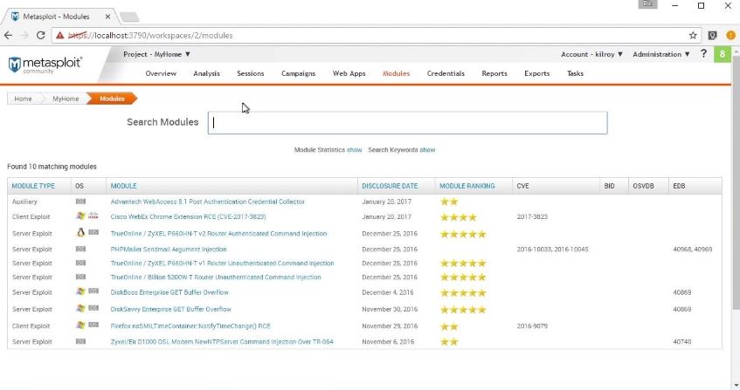Open DiskBoss Enterprise GET Buffer Overflow
This screenshot has width=740, height=390.
(169, 292)
